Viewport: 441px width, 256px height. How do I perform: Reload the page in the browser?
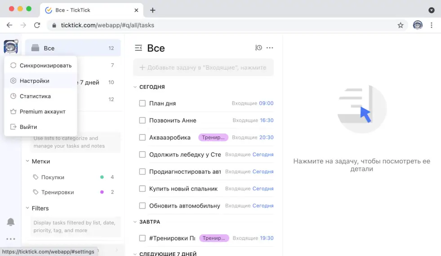[x=37, y=25]
